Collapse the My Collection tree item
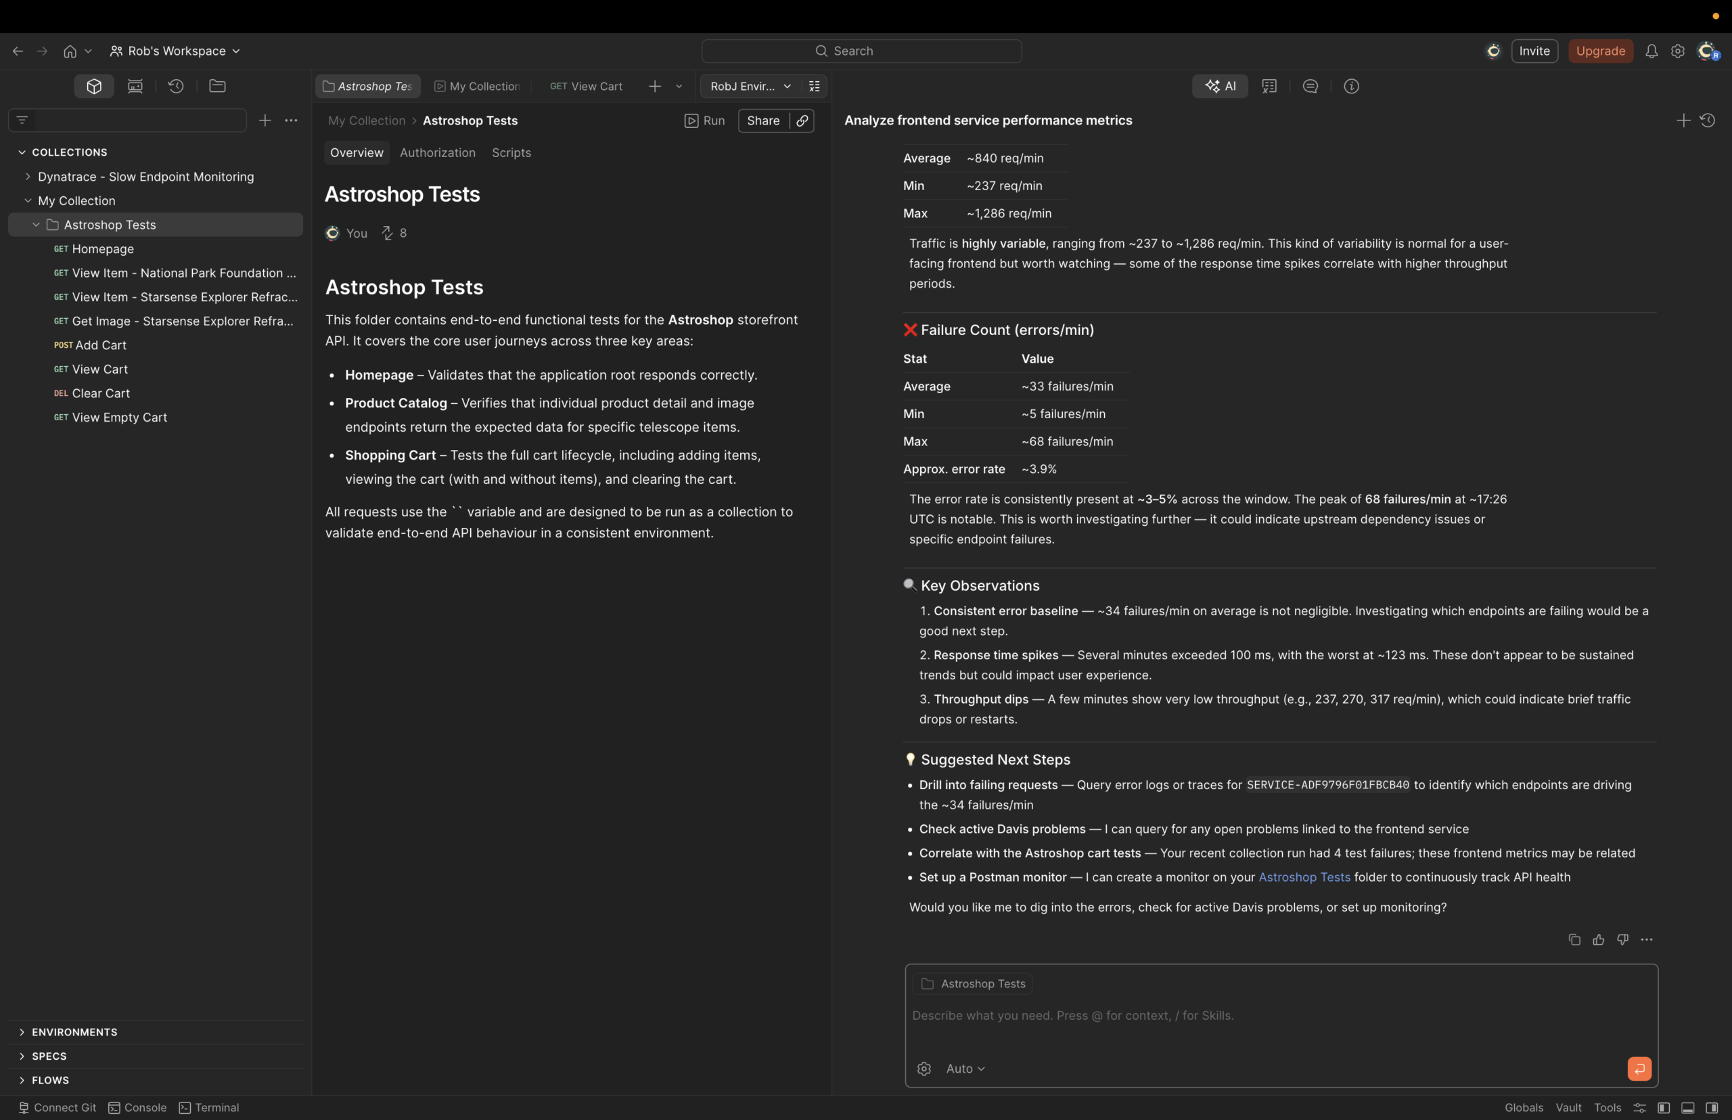This screenshot has width=1732, height=1120. click(28, 201)
